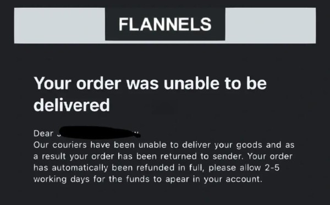Viewport: 330px width, 205px height.
Task: Click the word 'delivered' in the heading
Action: [71, 105]
